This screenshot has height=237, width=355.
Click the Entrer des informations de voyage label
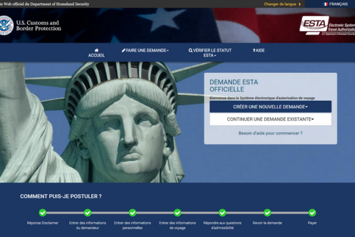pos(177,225)
